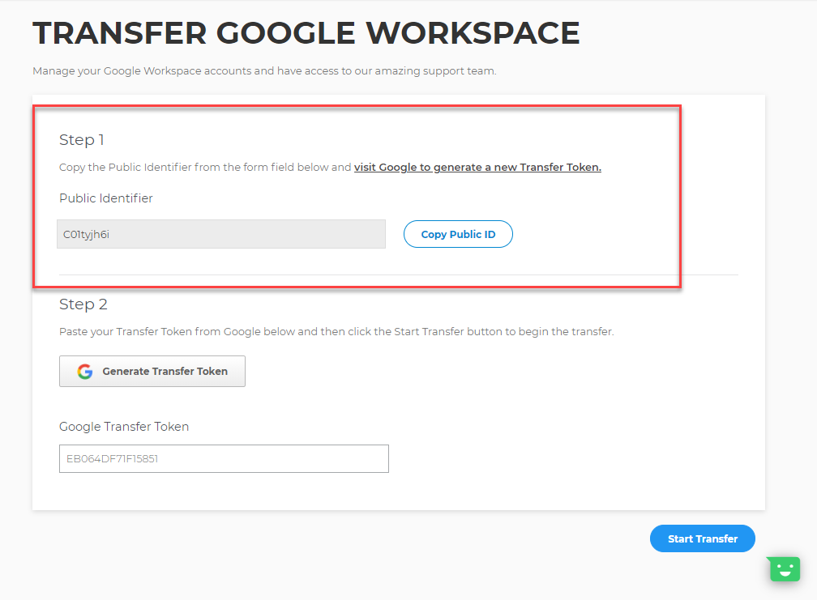
Task: Click the Public Identifier label text
Action: pyautogui.click(x=106, y=198)
